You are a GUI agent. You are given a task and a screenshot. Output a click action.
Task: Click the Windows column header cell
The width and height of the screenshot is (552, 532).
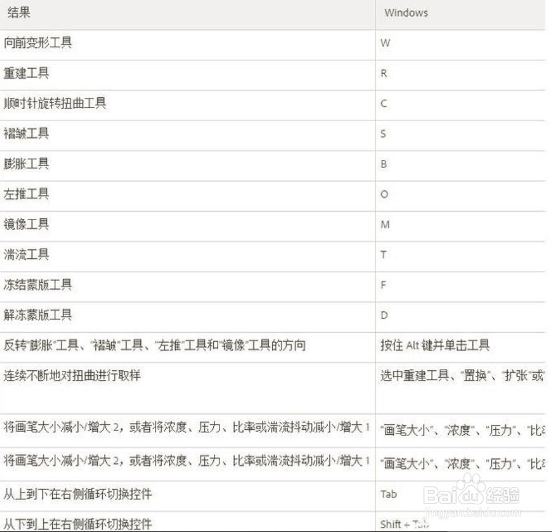(x=406, y=12)
